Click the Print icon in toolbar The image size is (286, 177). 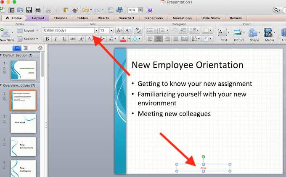click(38, 10)
